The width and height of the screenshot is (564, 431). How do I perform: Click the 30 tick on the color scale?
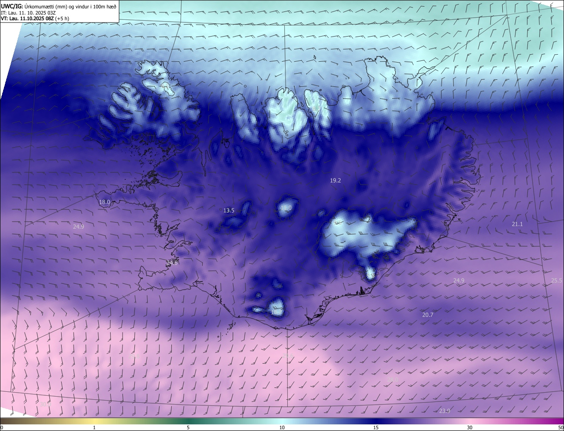(470, 427)
